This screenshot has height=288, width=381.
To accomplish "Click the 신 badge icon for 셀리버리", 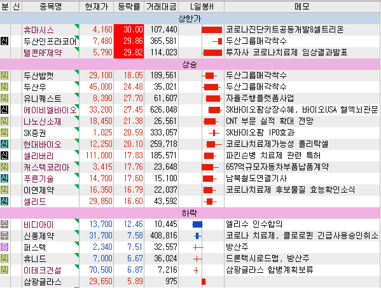I will 4,156.
